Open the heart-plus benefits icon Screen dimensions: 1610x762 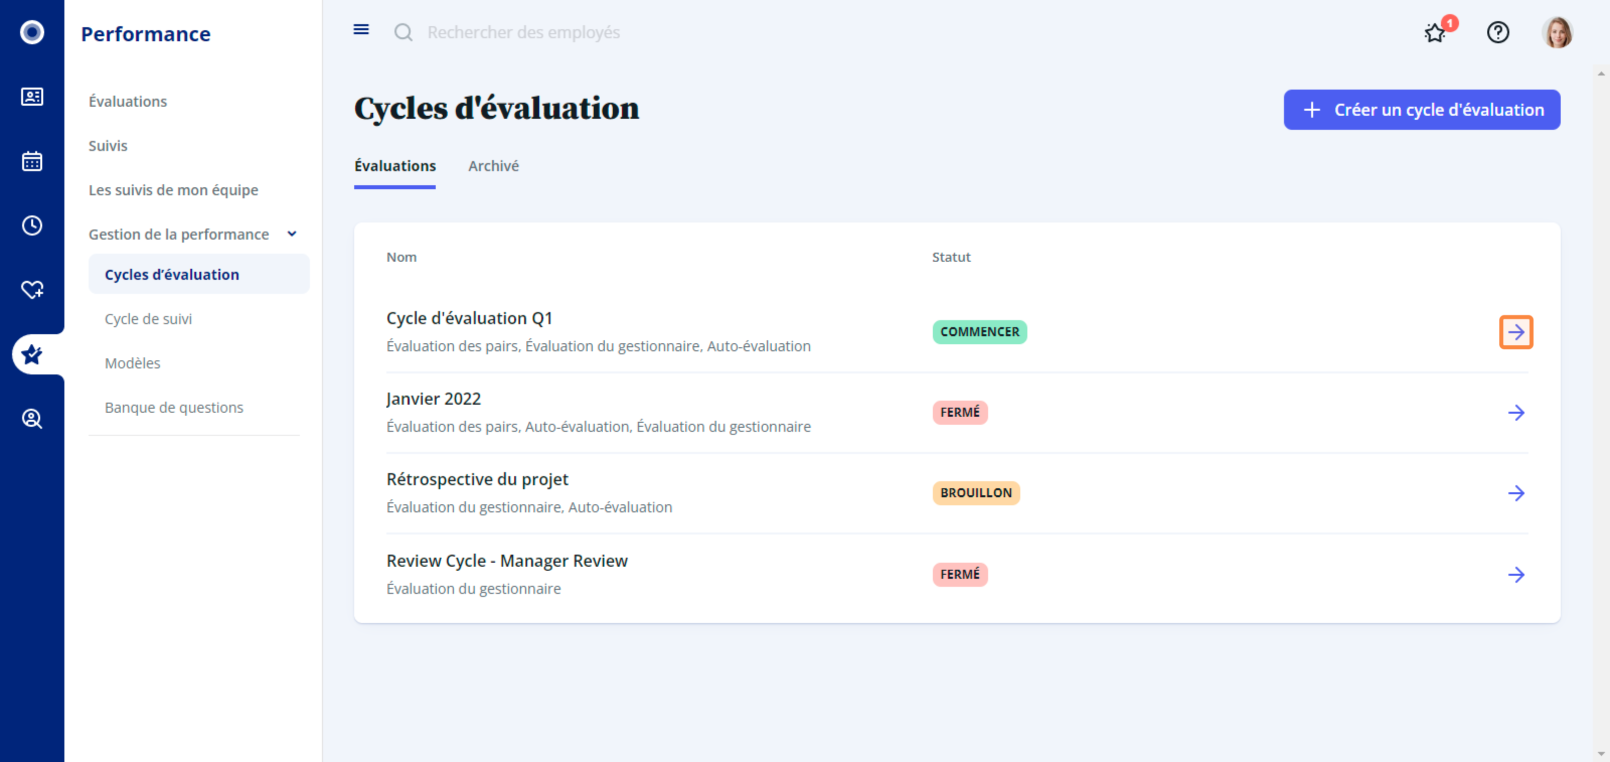pyautogui.click(x=32, y=289)
